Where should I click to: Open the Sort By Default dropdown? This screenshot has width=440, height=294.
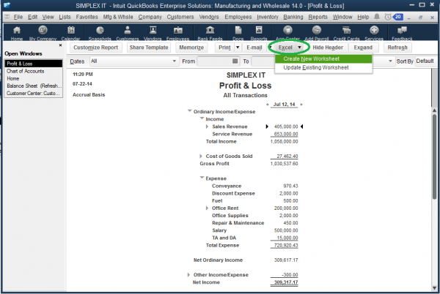[x=425, y=61]
